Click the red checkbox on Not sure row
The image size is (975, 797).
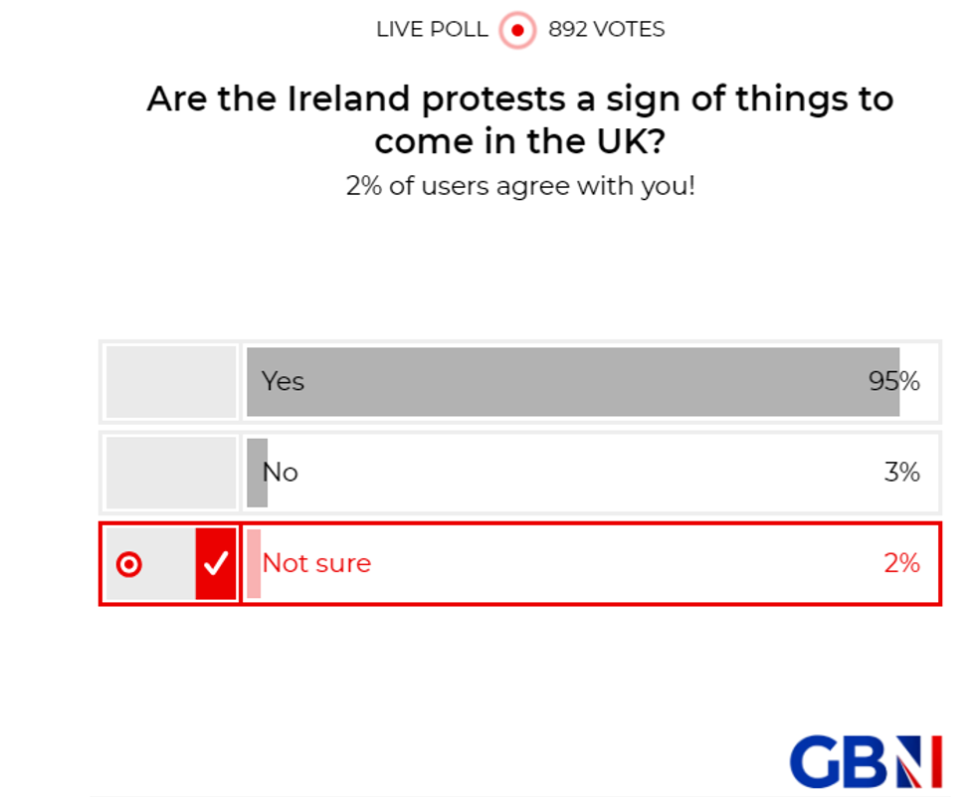[214, 564]
